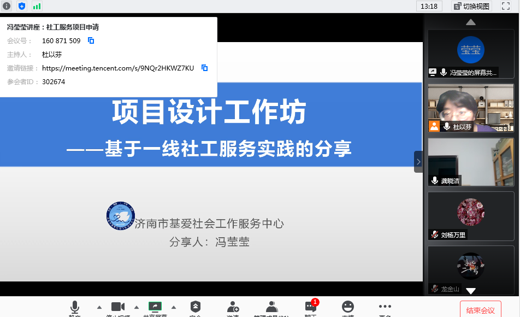The width and height of the screenshot is (520, 317).
Task: Collapse the participant video sidebar
Action: coord(418,162)
